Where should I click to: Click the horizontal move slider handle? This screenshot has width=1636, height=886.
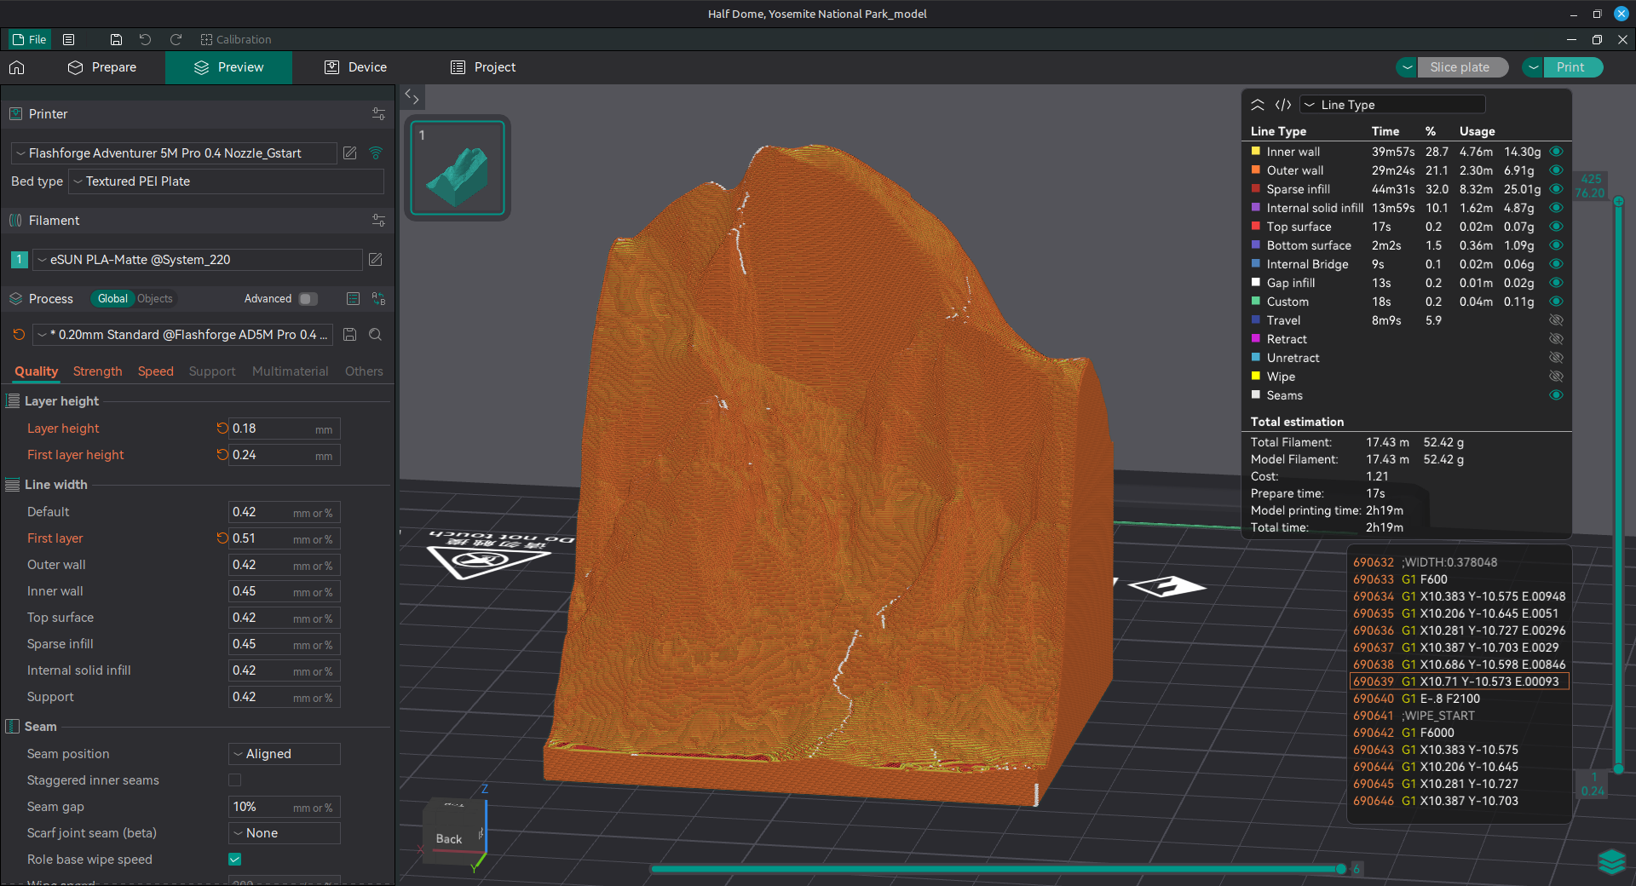(1341, 869)
